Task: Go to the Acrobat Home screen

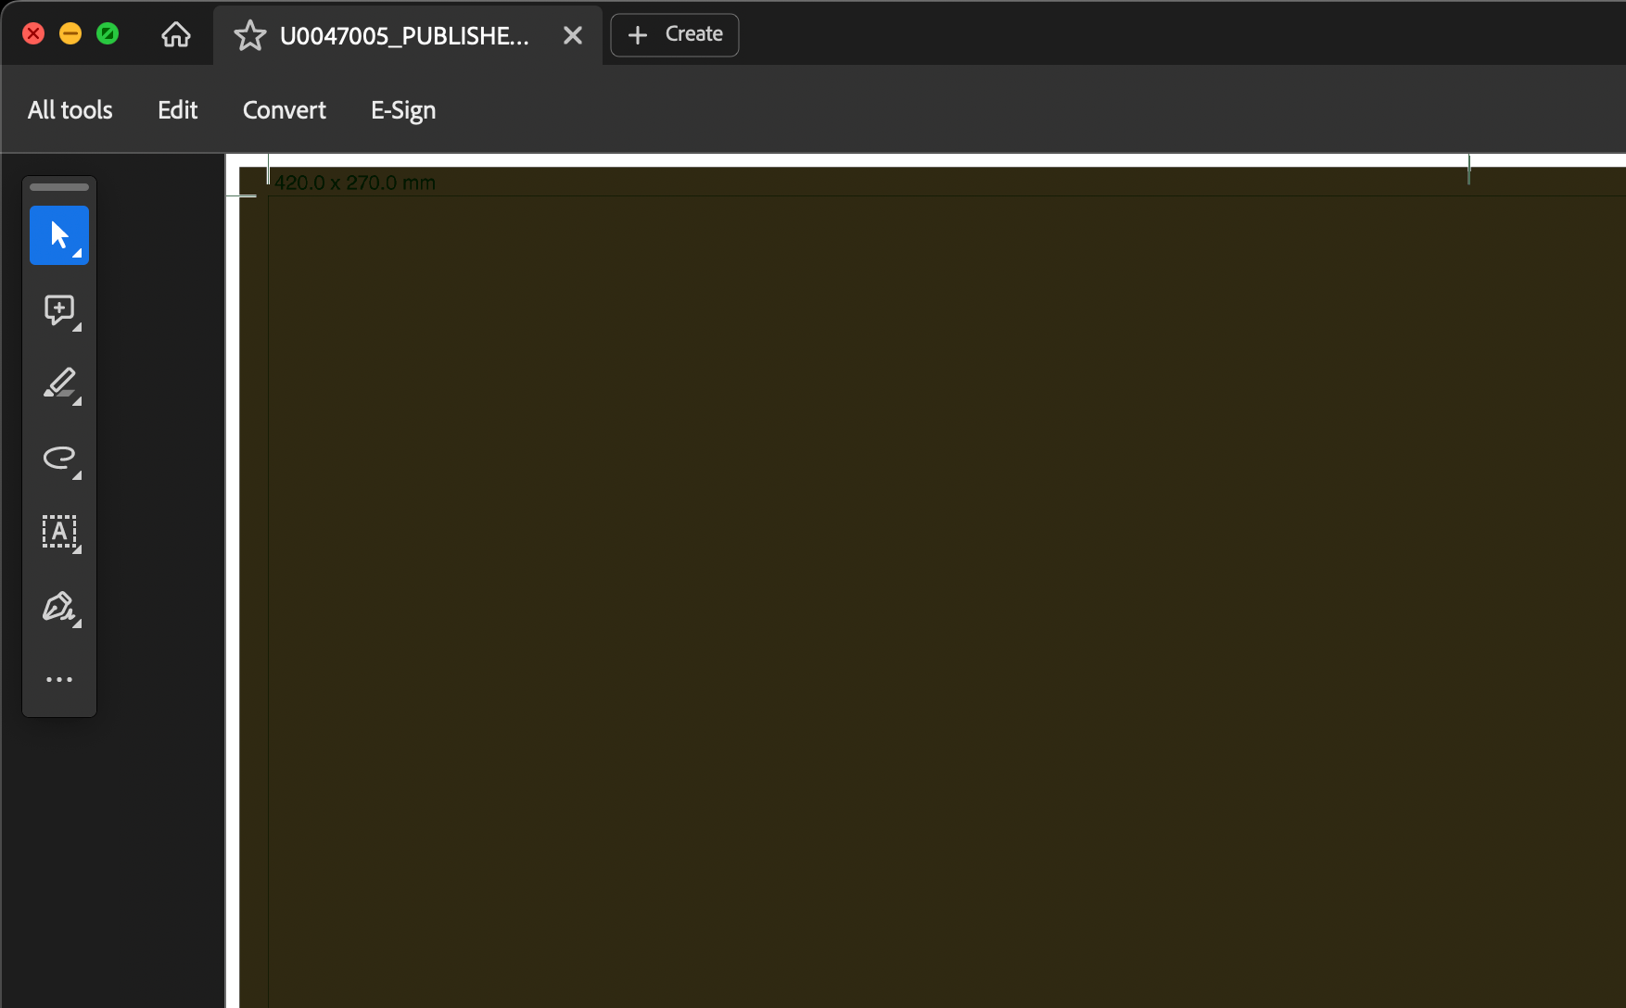Action: click(x=175, y=34)
